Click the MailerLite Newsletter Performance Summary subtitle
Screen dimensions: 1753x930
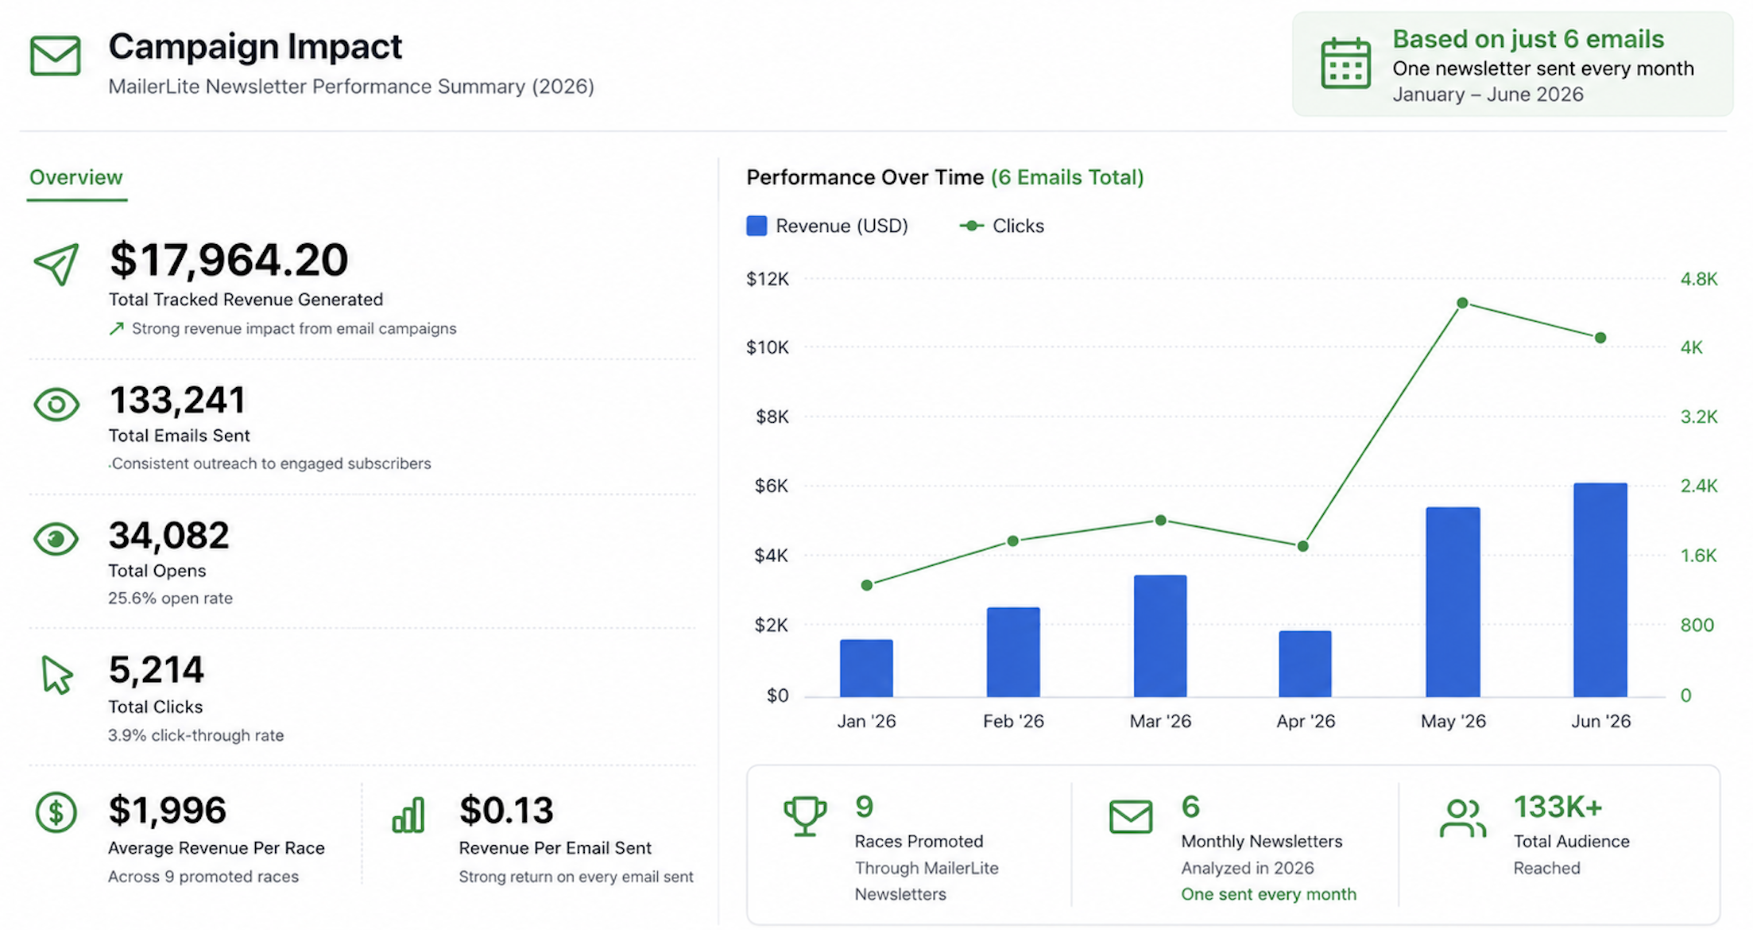(351, 86)
